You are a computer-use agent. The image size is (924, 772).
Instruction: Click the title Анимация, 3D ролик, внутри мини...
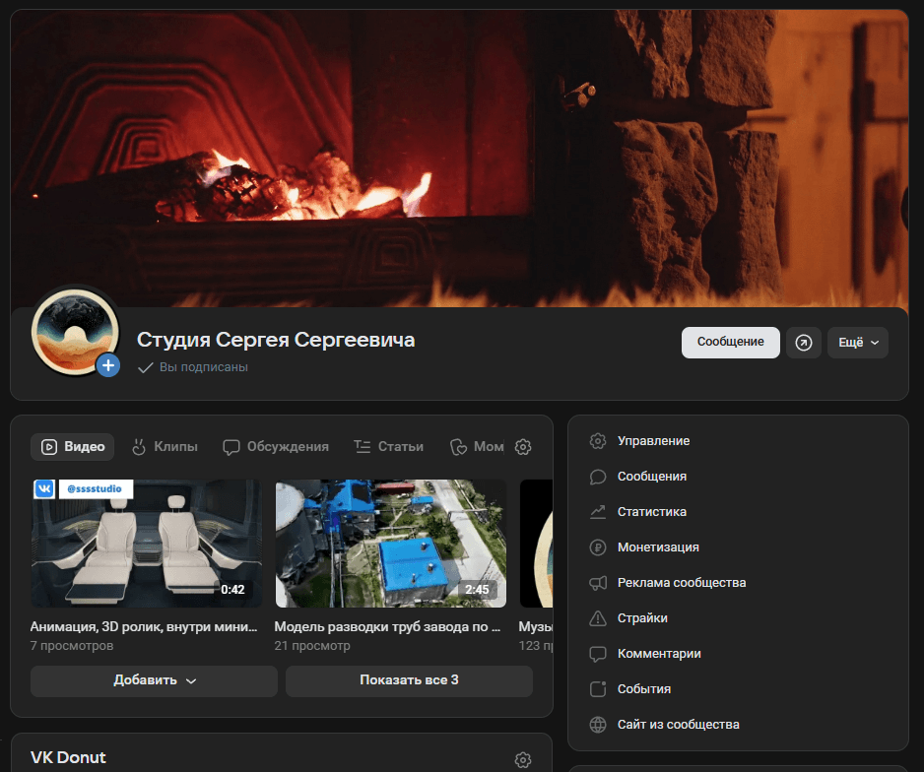click(x=144, y=627)
